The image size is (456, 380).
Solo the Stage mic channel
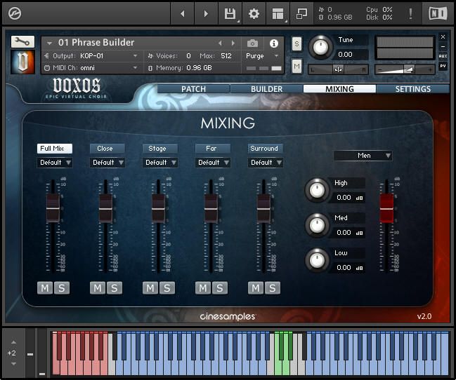point(167,288)
